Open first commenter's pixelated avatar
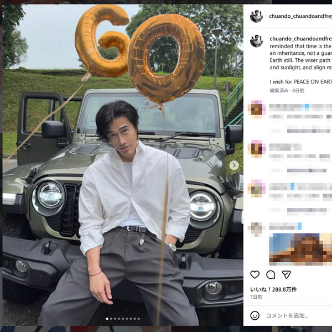This screenshot has height=332, width=332. (x=257, y=108)
